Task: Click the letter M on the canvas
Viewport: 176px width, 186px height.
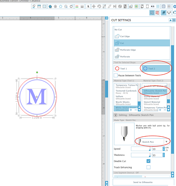Action: click(x=37, y=96)
